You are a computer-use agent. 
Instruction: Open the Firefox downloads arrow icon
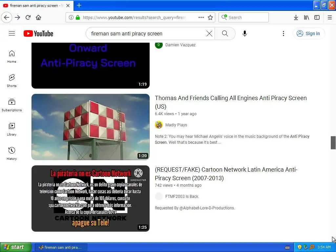pyautogui.click(x=296, y=17)
